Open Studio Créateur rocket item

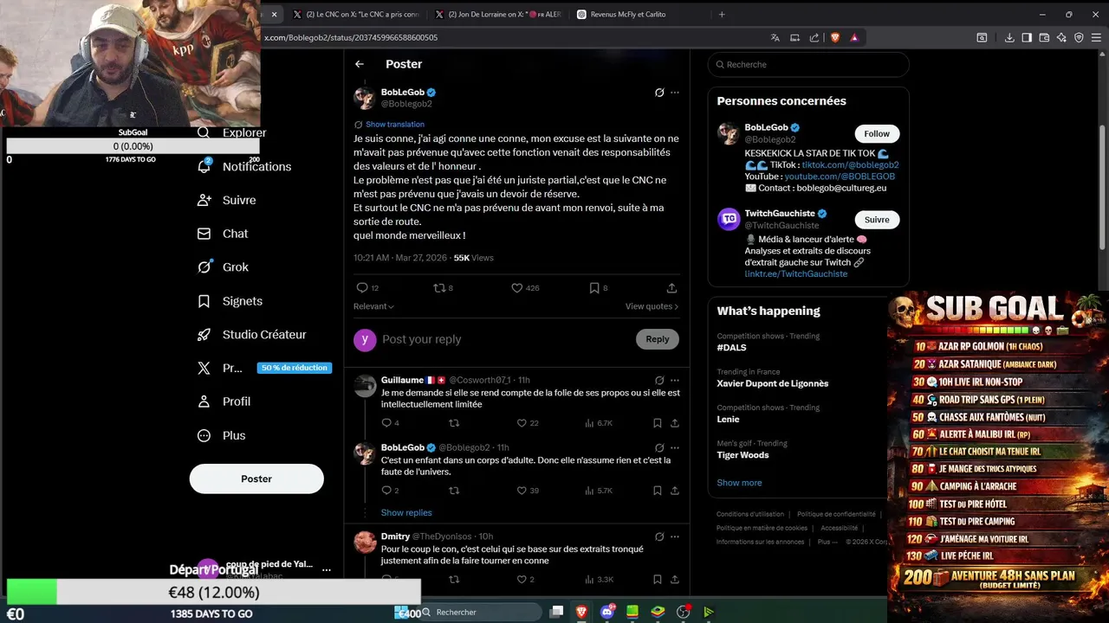click(252, 334)
